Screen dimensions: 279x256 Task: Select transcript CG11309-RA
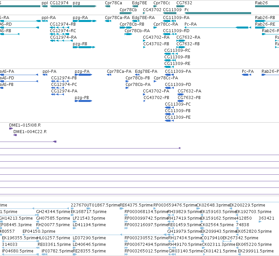click(x=169, y=21)
